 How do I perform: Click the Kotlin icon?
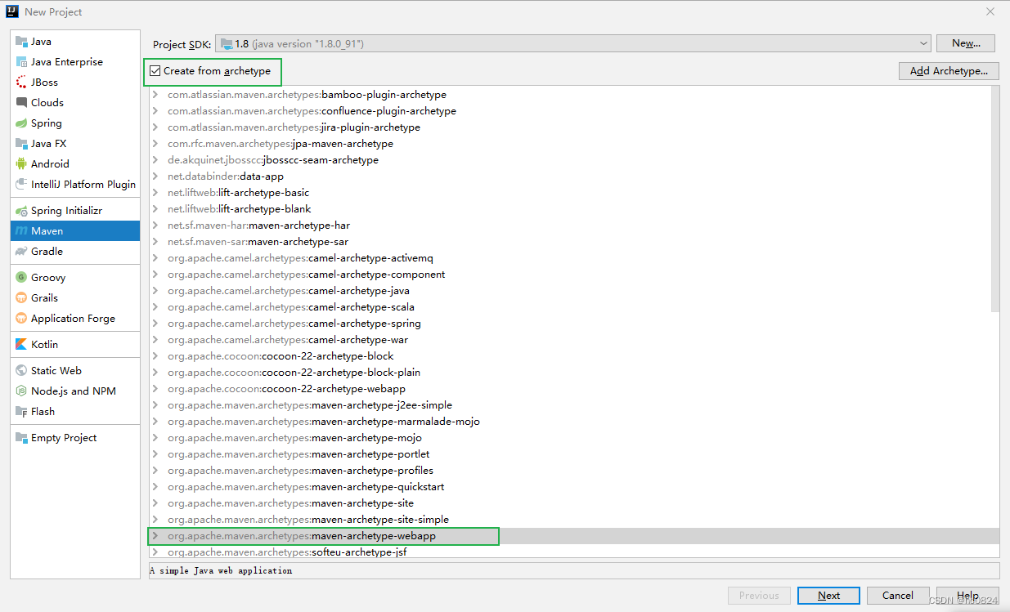pyautogui.click(x=21, y=345)
